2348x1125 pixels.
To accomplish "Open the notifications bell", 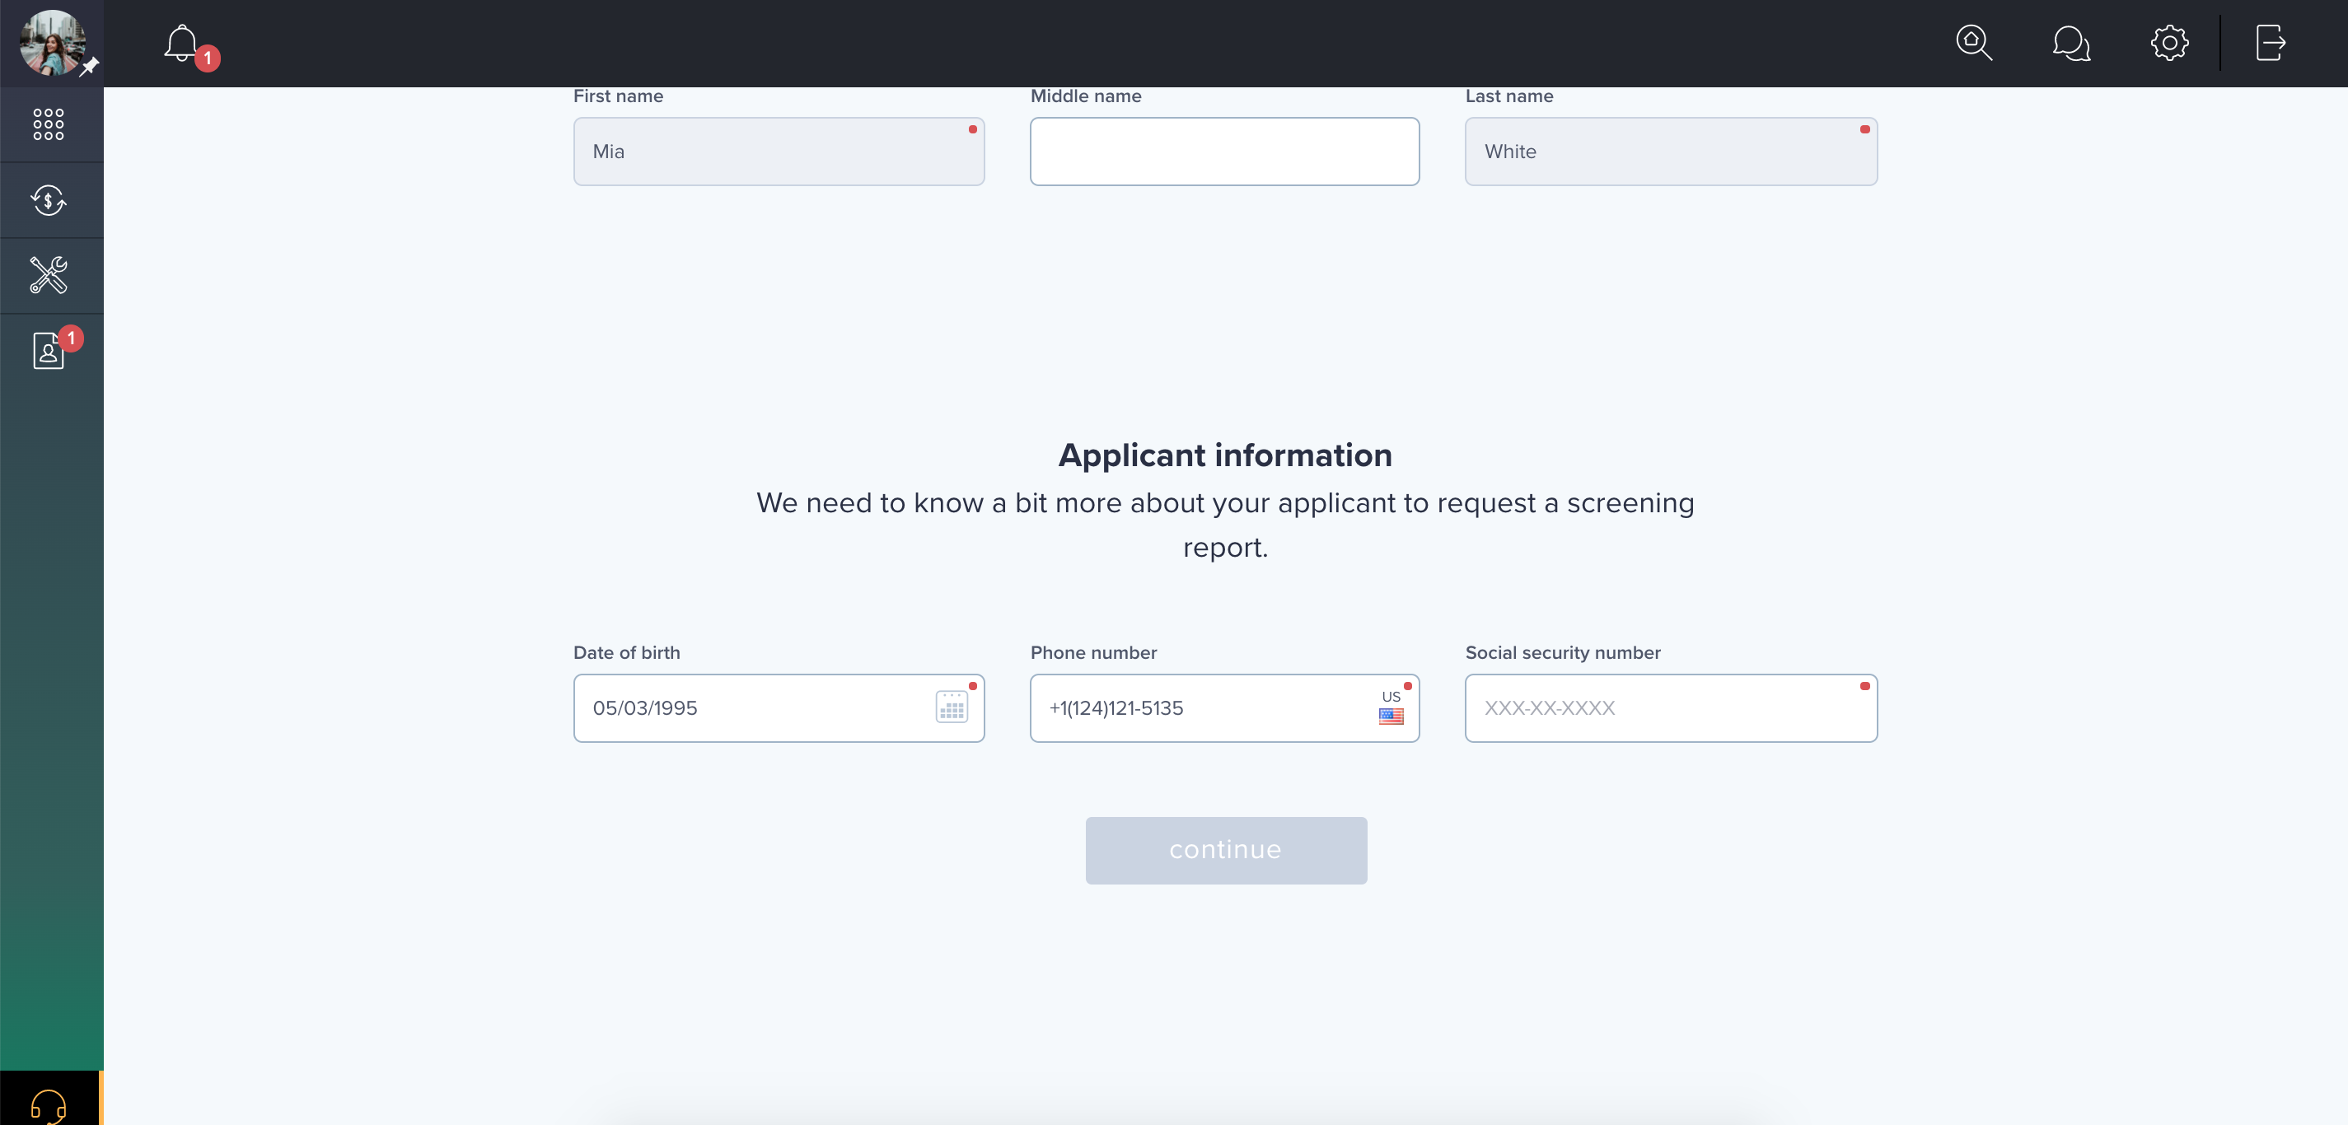I will tap(181, 43).
